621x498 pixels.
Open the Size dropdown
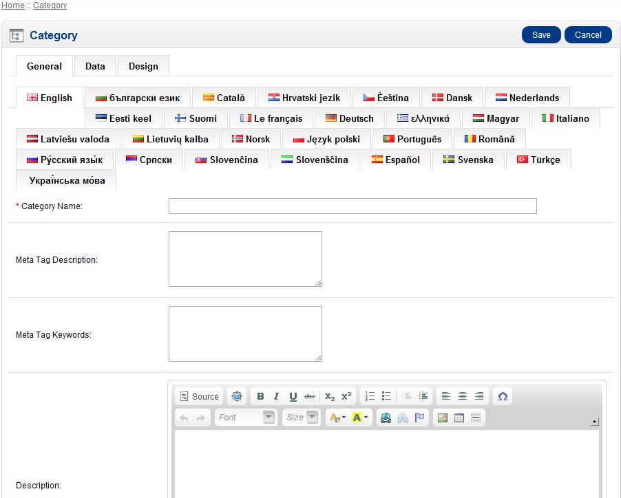[301, 418]
